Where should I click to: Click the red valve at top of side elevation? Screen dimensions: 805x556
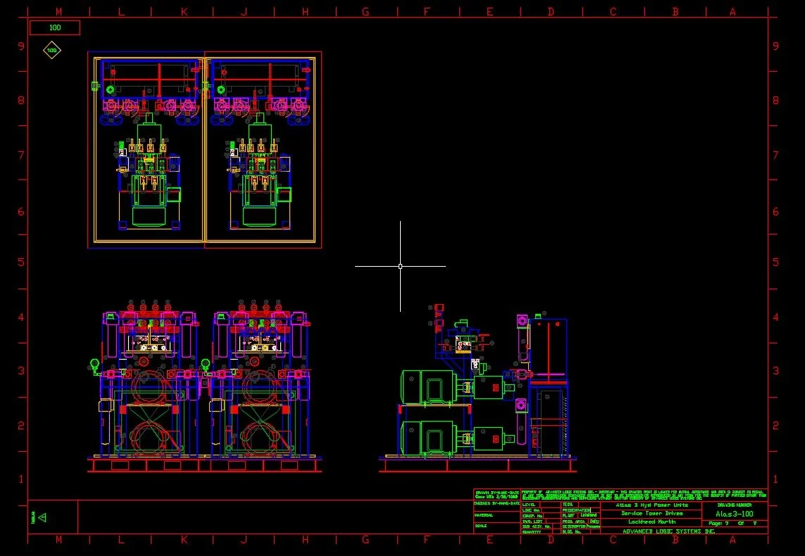pyautogui.click(x=439, y=308)
